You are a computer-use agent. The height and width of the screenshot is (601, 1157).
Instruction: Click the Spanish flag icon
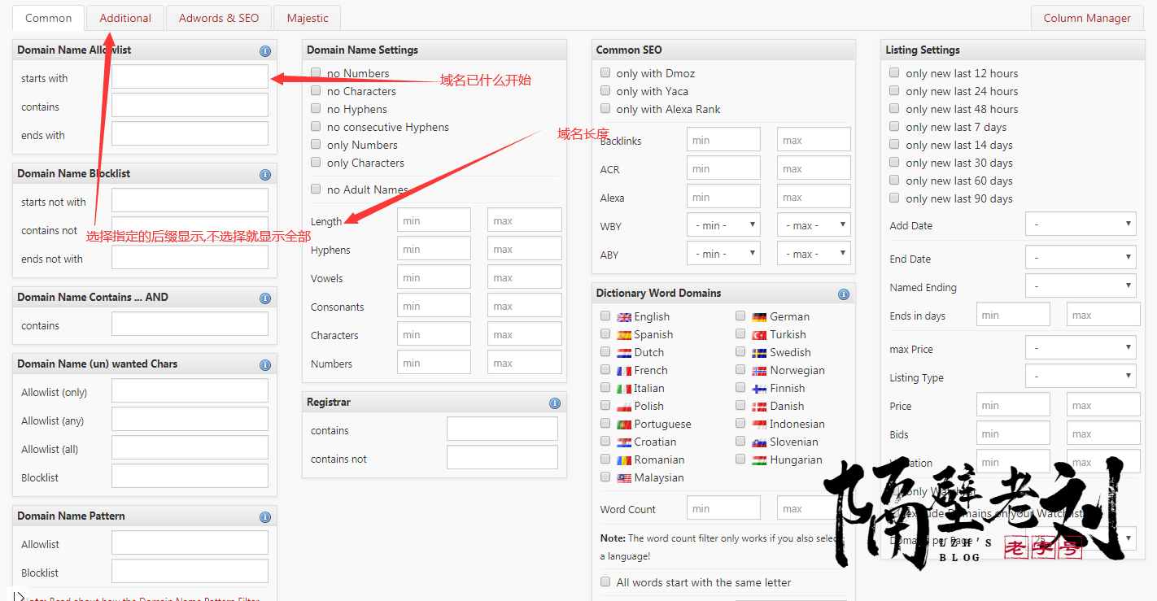tap(624, 335)
